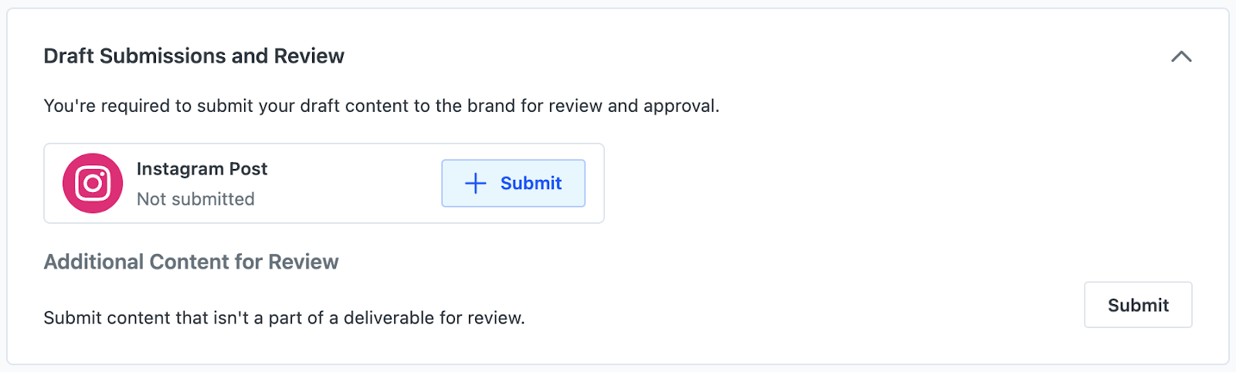The image size is (1236, 372).
Task: Click the Additional Content for Review heading
Action: (191, 262)
